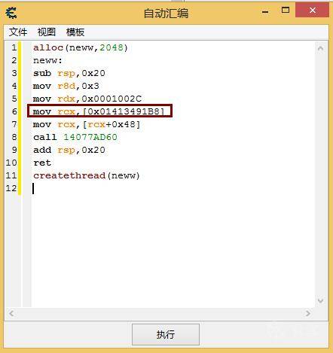The image size is (333, 353).
Task: Click line number 6 in the gutter
Action: pyautogui.click(x=14, y=111)
